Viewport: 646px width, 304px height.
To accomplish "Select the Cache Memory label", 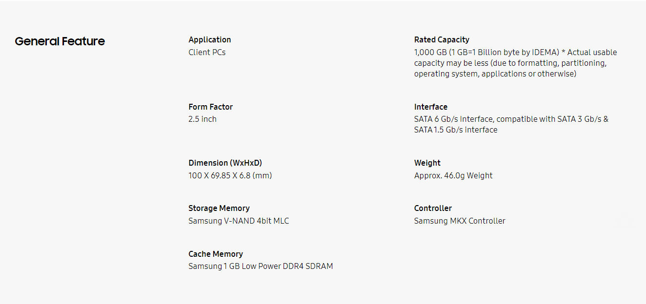I will (x=216, y=254).
